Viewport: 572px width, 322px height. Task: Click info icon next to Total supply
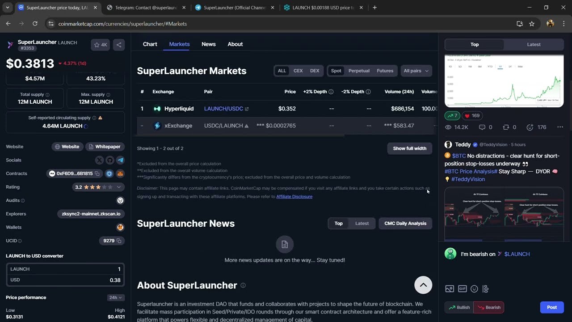[47, 95]
